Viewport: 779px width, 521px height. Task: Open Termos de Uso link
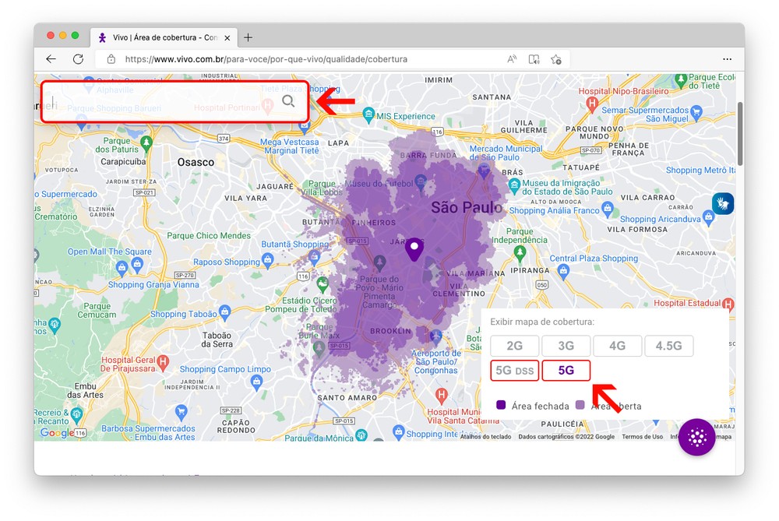(642, 437)
